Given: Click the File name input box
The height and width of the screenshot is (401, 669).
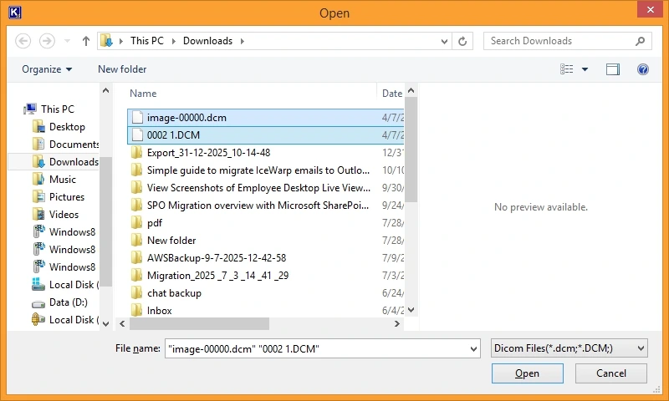Looking at the screenshot, I should 316,348.
